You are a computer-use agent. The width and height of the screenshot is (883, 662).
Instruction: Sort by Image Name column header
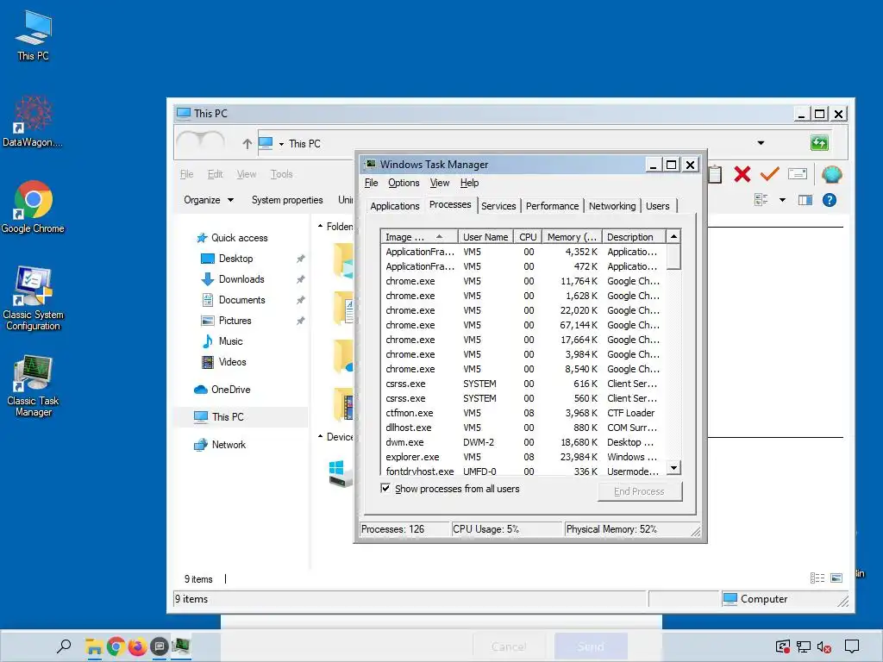point(419,237)
